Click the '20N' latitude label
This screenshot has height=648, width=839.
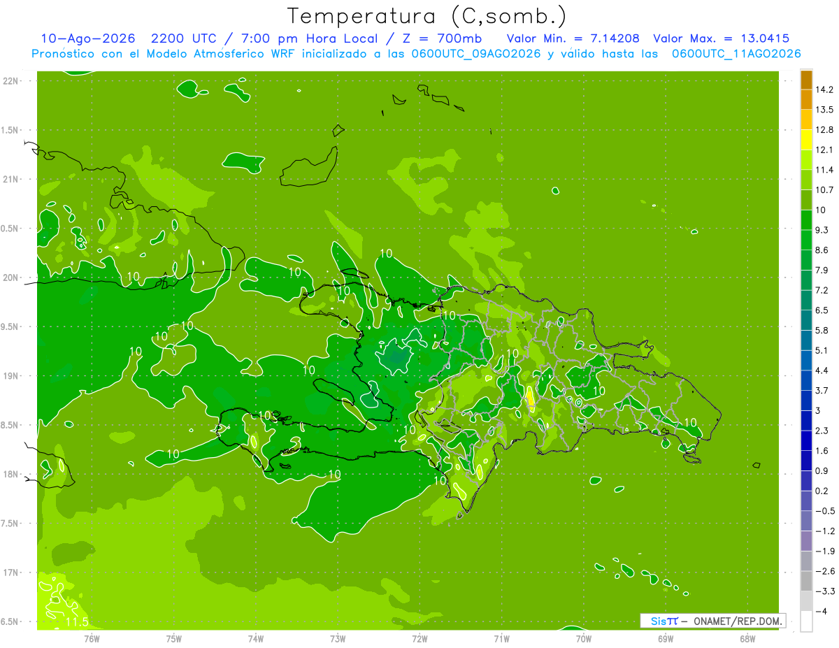click(10, 278)
